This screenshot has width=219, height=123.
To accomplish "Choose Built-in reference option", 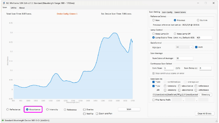I will coord(198,20).
